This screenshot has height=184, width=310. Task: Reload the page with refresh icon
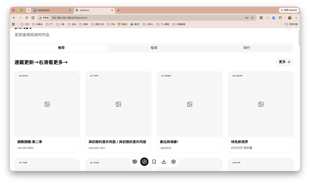click(26, 18)
